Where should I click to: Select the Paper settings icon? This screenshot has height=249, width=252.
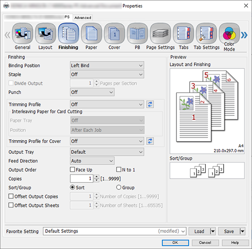click(92, 33)
